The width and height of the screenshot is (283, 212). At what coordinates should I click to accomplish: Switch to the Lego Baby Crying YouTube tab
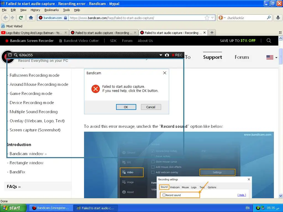pos(34,33)
